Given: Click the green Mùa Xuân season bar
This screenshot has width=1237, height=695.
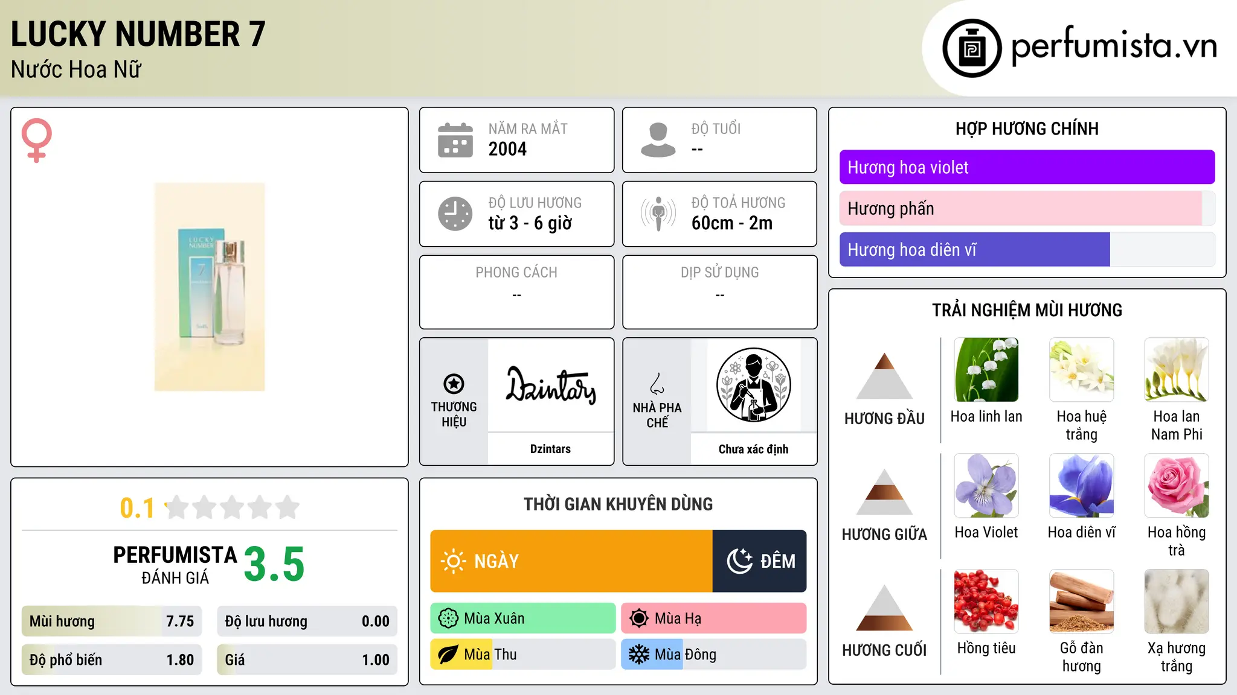Looking at the screenshot, I should click(523, 618).
